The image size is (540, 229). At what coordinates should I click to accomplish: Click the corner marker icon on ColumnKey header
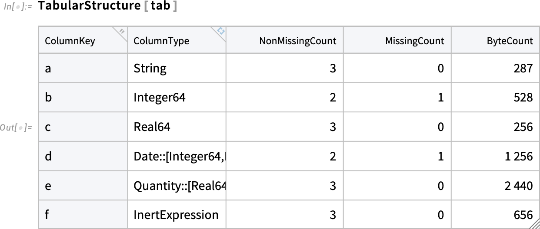click(x=122, y=31)
